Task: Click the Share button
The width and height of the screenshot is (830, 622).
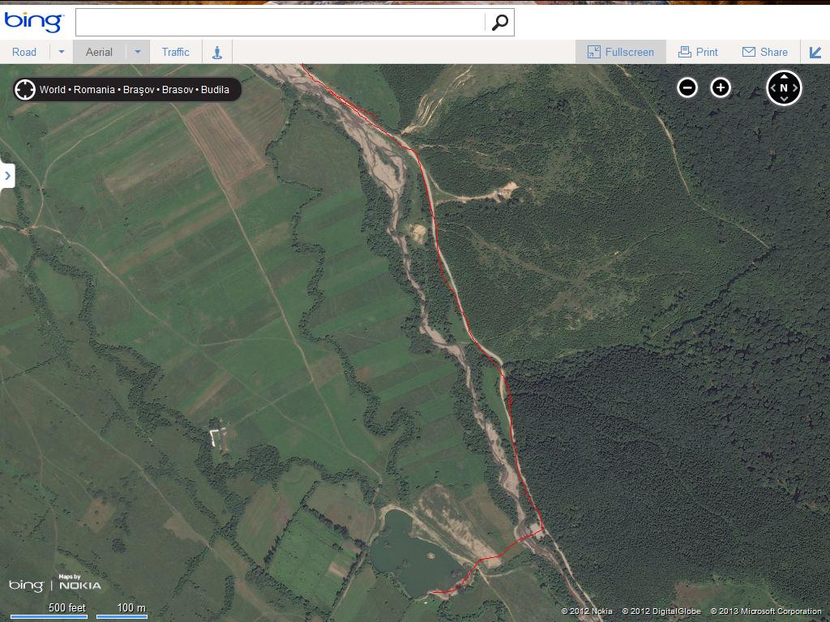Action: click(765, 52)
